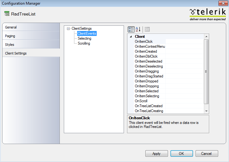Select the OnItemClick property row
The image size is (229, 162).
tap(169, 42)
